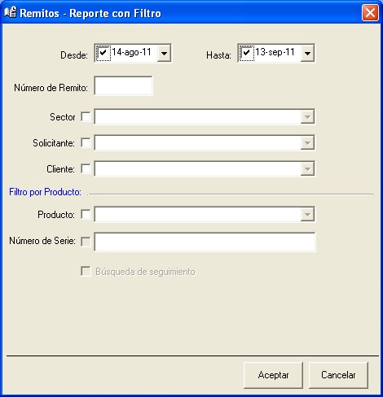Click the Número de Serie text field
Viewport: 383px width, 397px height.
(x=205, y=242)
